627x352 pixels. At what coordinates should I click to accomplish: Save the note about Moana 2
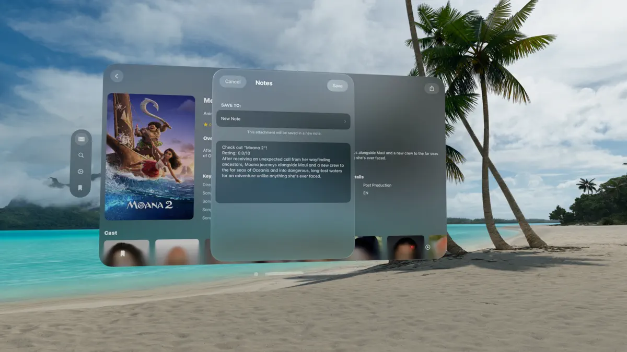(x=338, y=86)
